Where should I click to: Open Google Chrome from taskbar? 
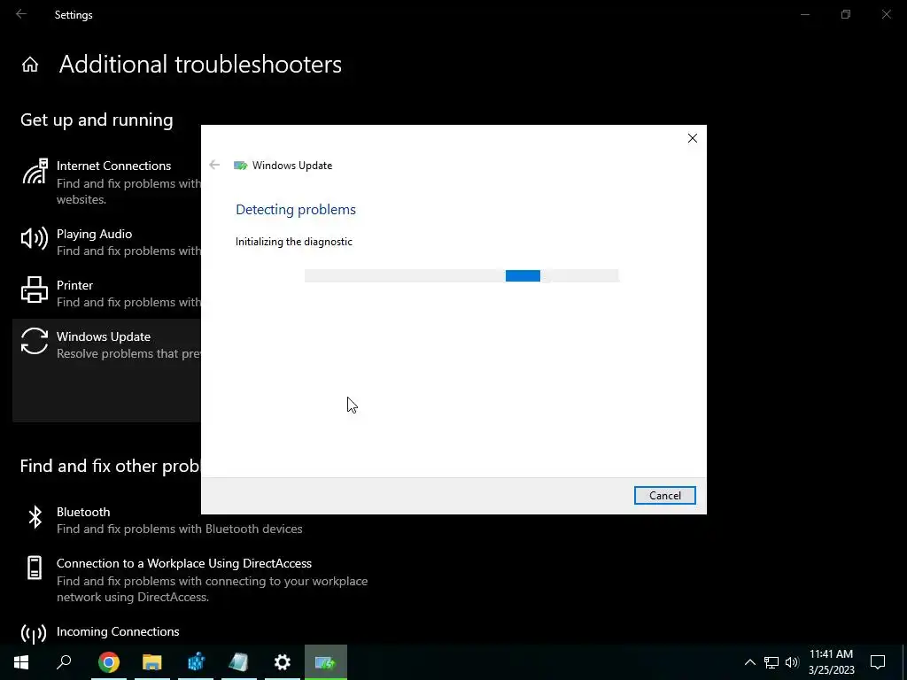pos(109,662)
